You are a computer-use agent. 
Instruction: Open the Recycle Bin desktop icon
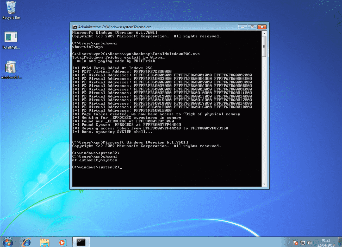tap(11, 10)
